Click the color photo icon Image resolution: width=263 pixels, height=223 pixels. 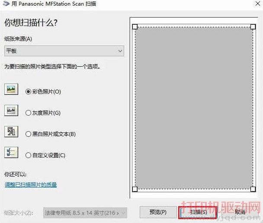[11, 90]
